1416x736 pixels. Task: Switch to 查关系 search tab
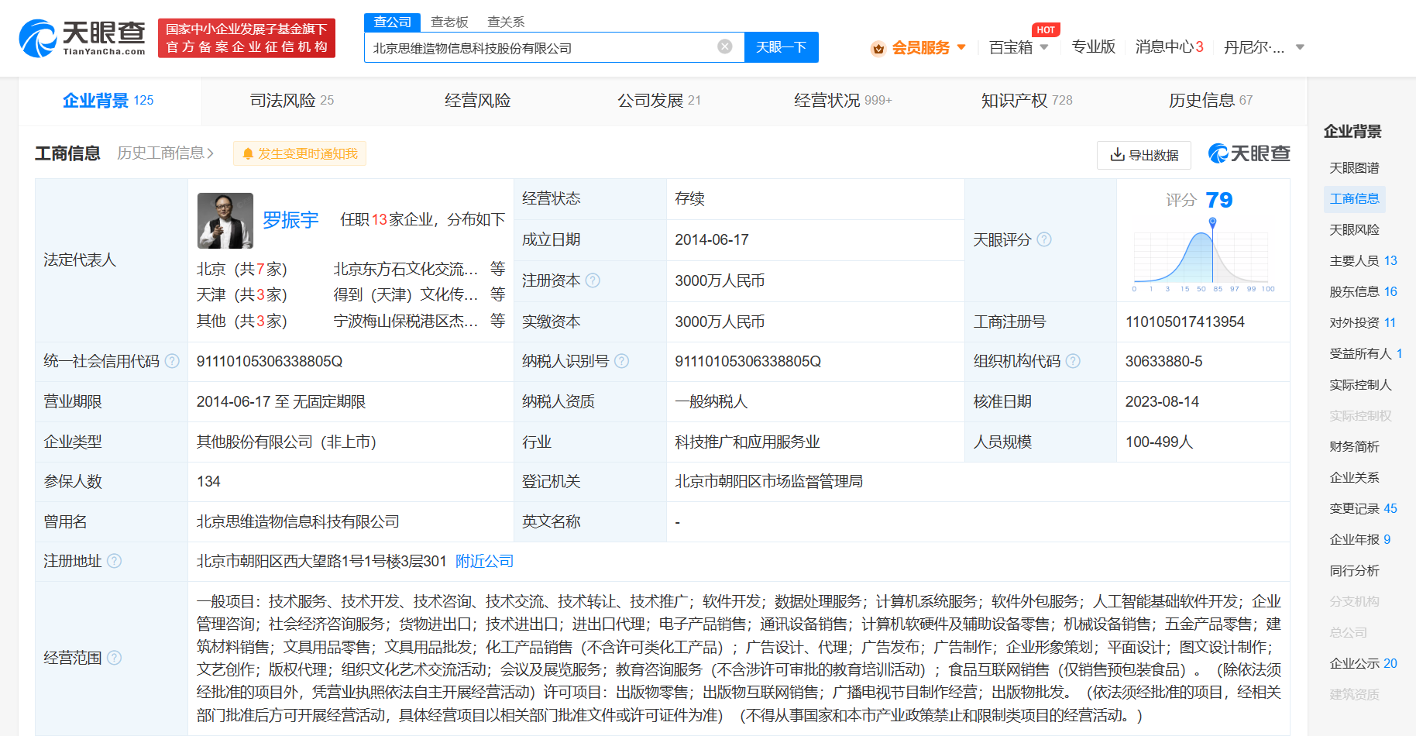click(x=506, y=22)
